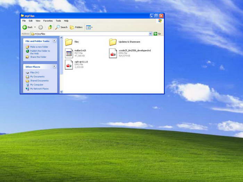Select the mallard.m2t file icon
The image size is (243, 182).
(69, 53)
